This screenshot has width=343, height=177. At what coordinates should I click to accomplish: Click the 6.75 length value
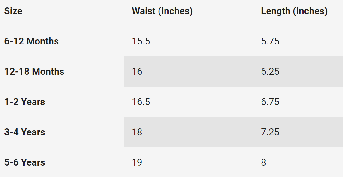(x=270, y=102)
